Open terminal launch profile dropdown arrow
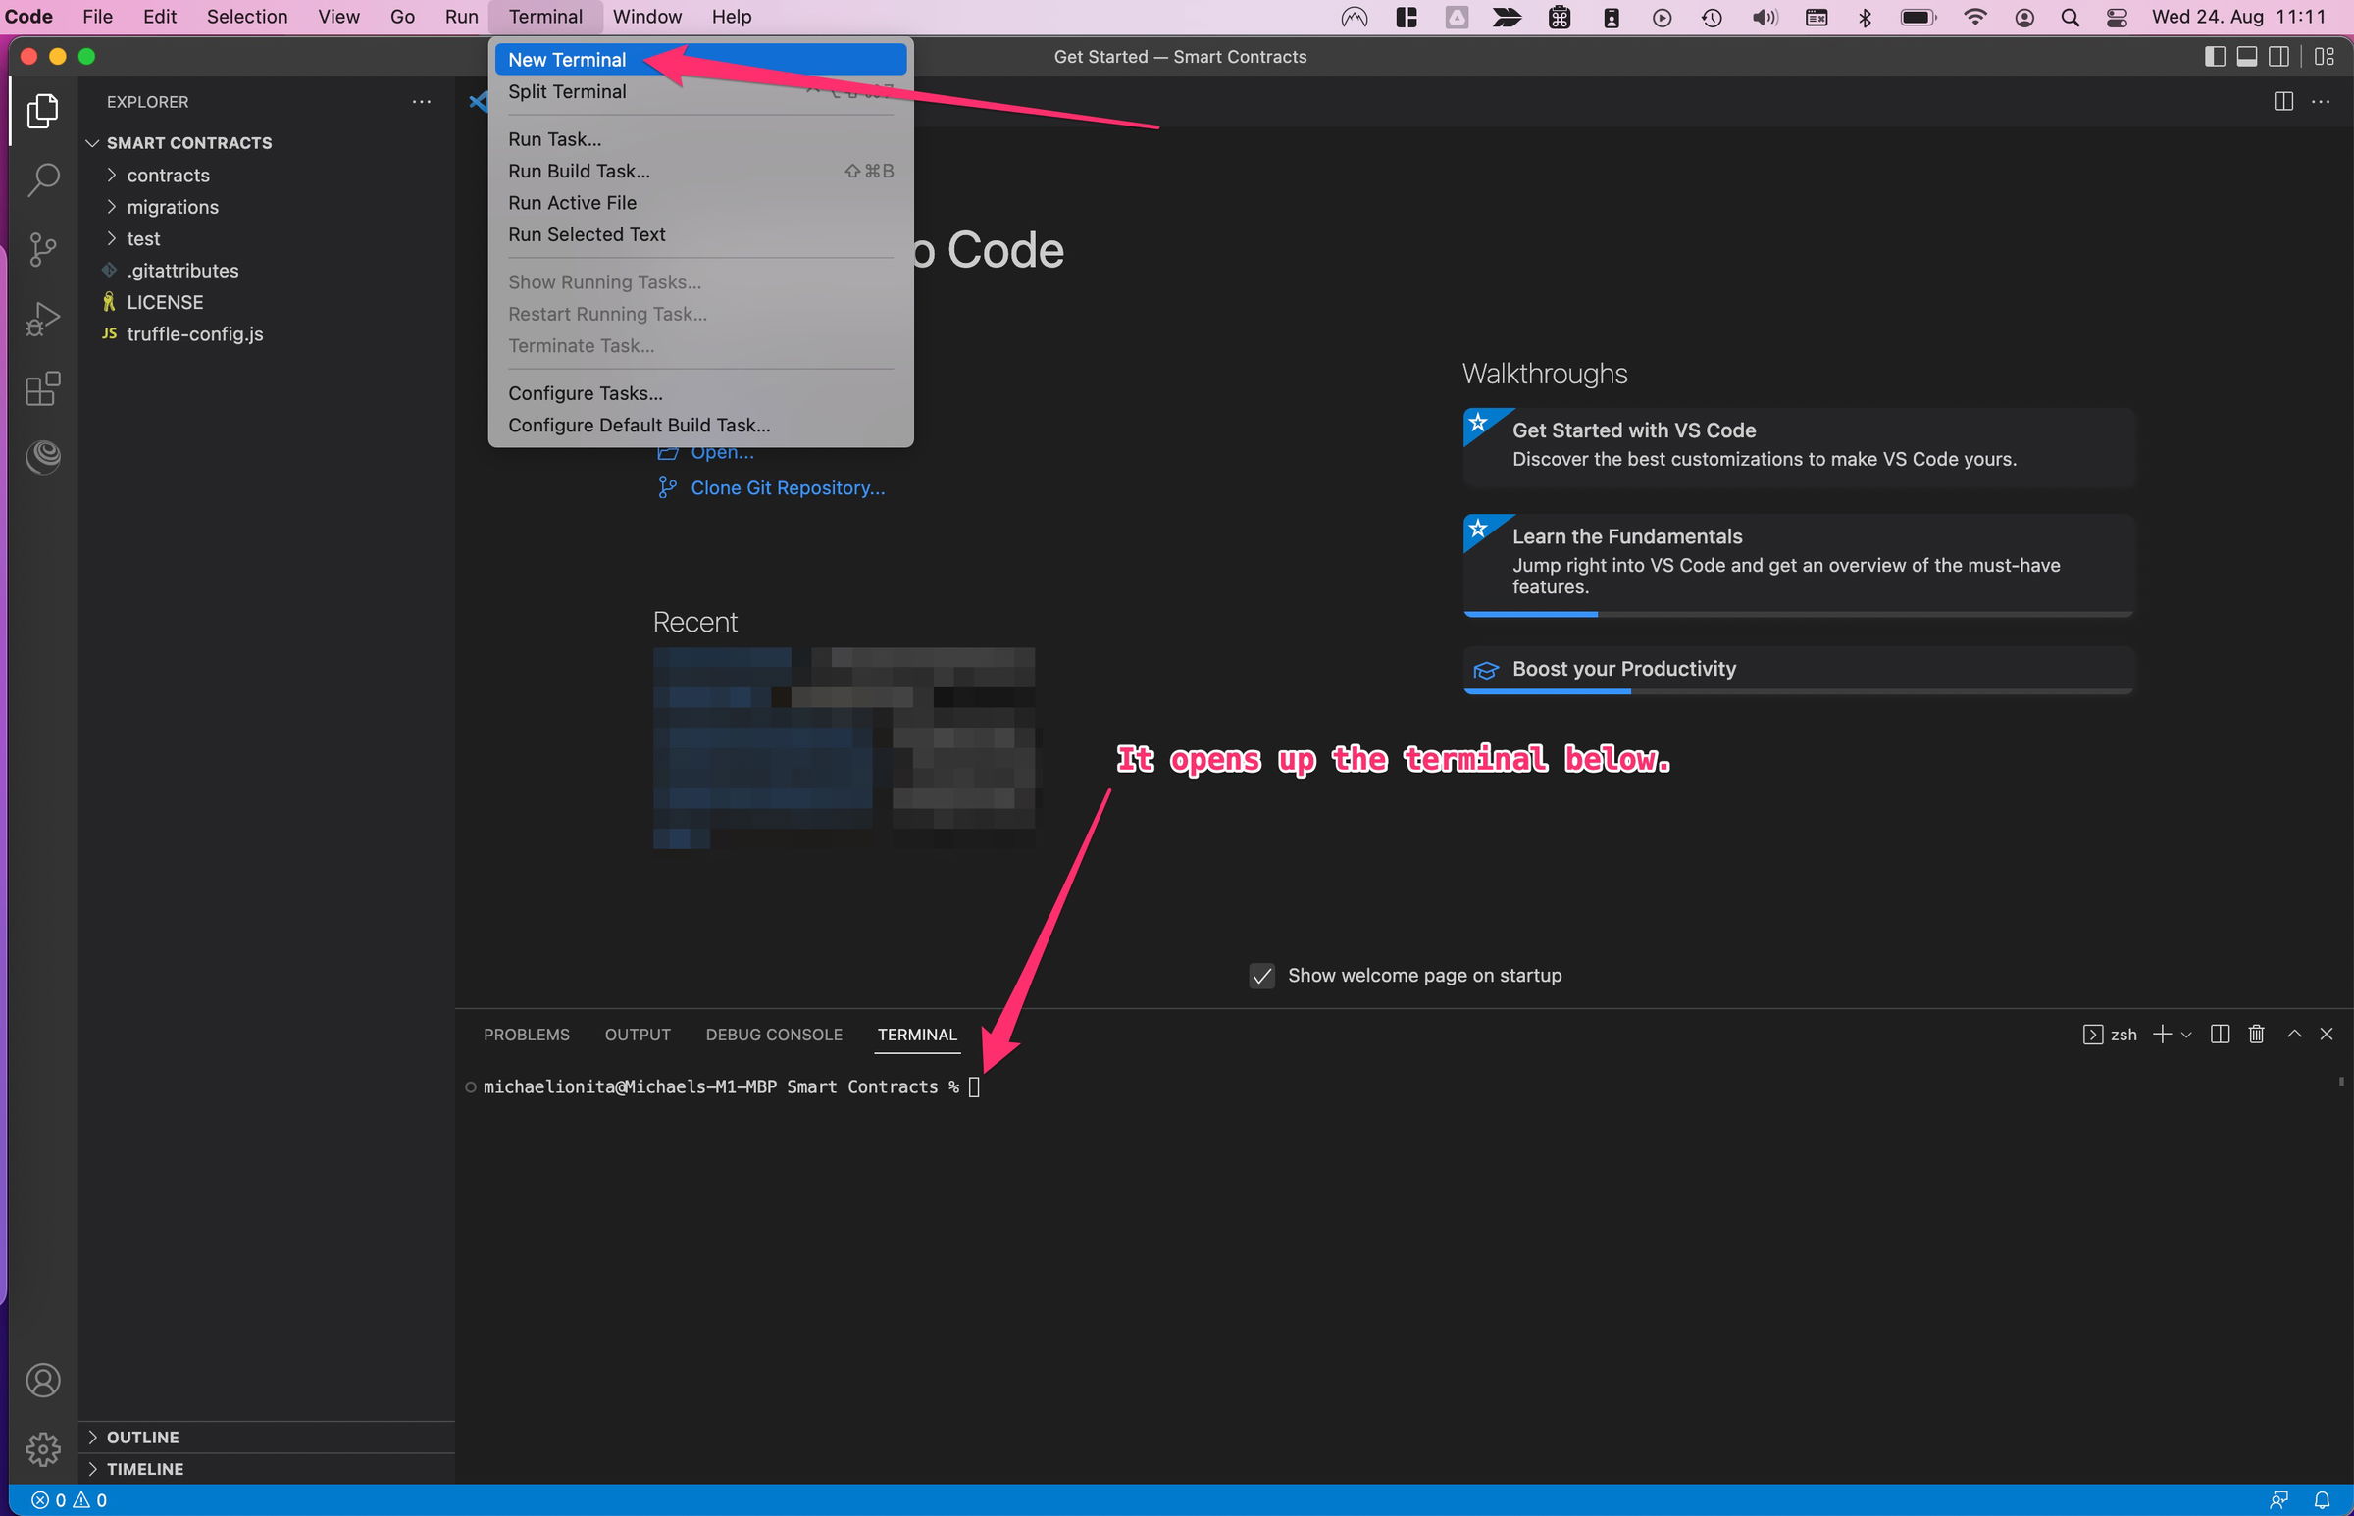The image size is (2354, 1516). tap(2186, 1035)
